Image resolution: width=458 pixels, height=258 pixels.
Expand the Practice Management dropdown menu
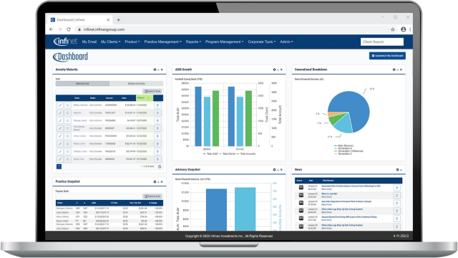[162, 42]
